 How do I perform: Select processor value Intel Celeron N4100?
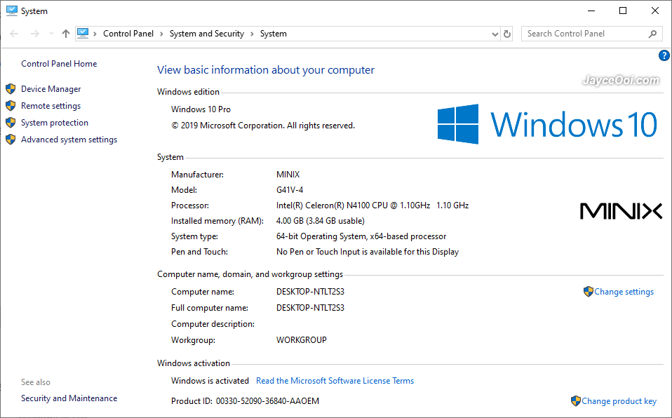coord(372,205)
